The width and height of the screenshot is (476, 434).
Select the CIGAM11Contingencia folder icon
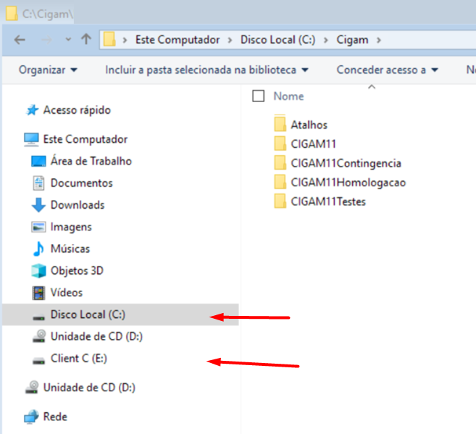click(280, 162)
